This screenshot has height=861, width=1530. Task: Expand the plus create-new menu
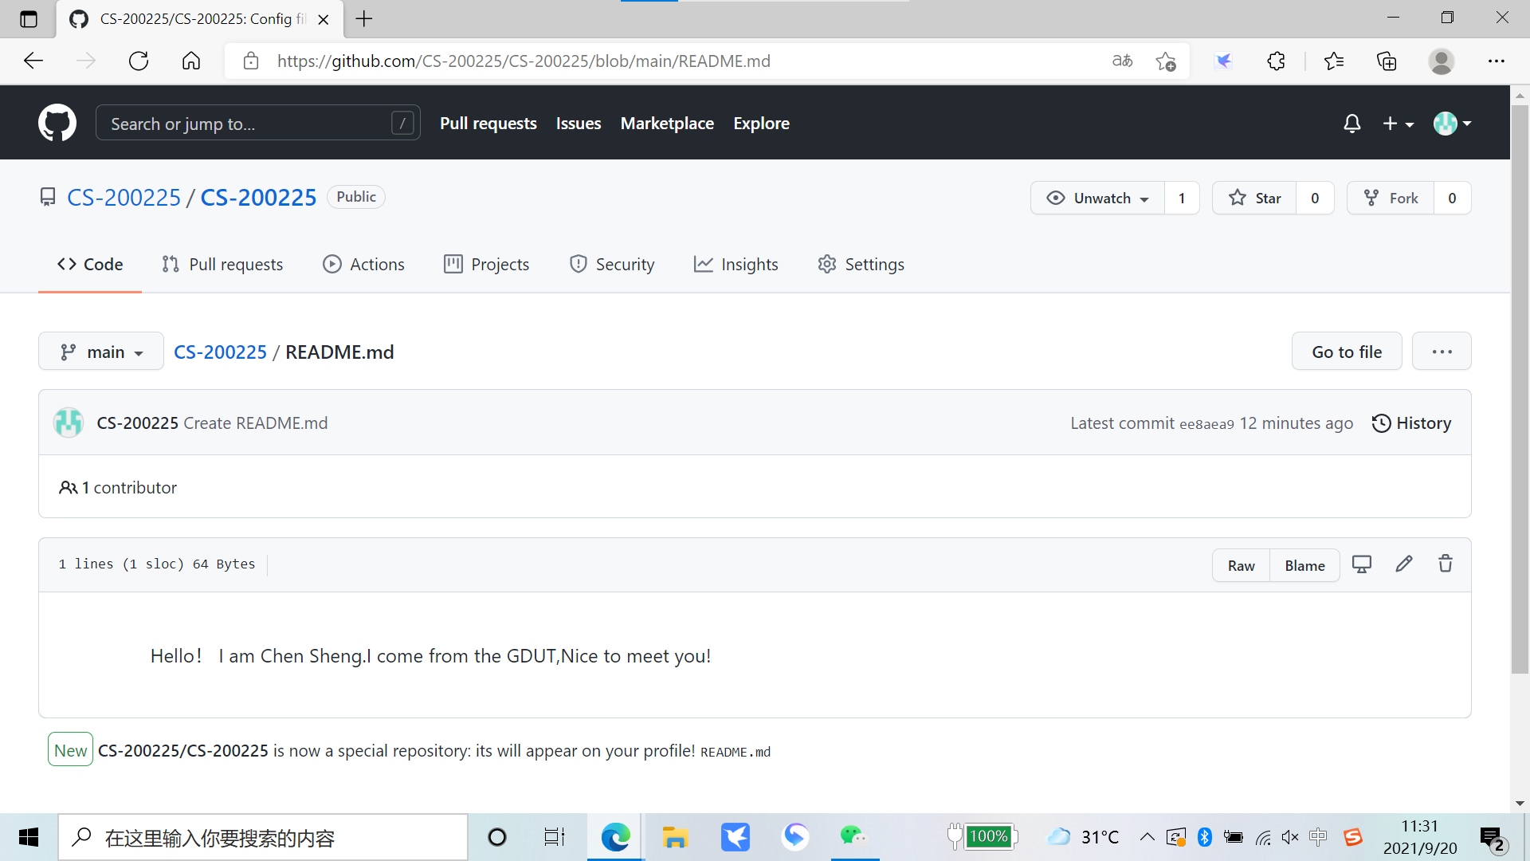click(x=1398, y=124)
